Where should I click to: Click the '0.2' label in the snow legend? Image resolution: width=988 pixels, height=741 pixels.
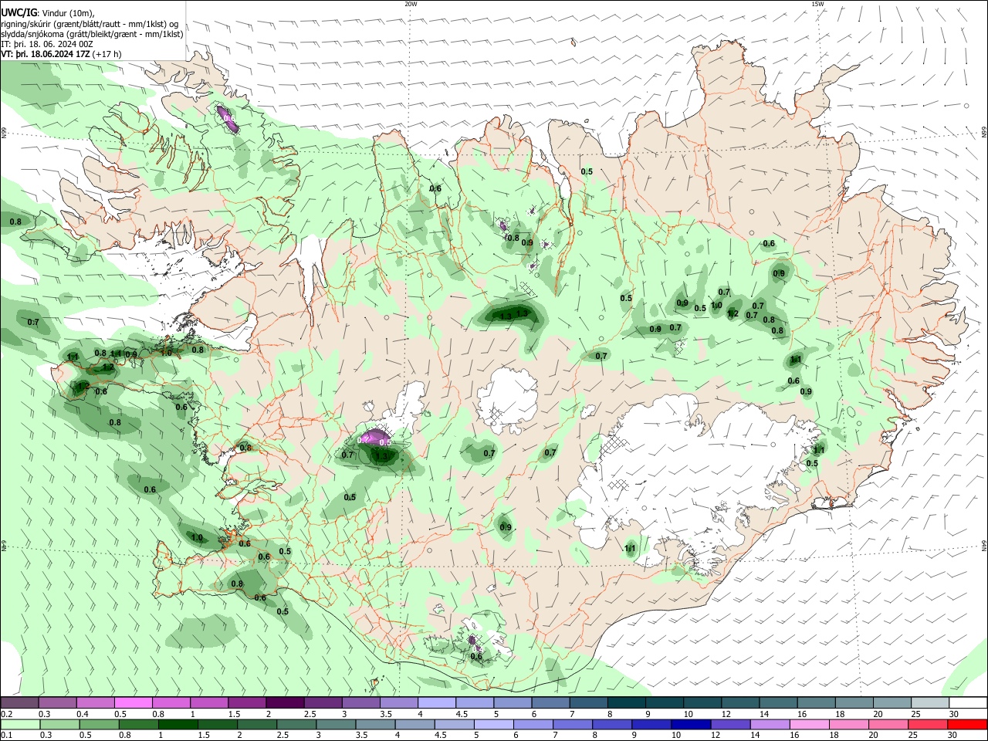6,715
